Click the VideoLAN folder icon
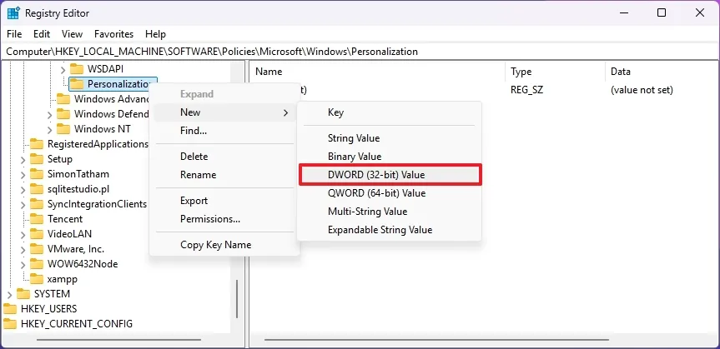 pos(37,234)
